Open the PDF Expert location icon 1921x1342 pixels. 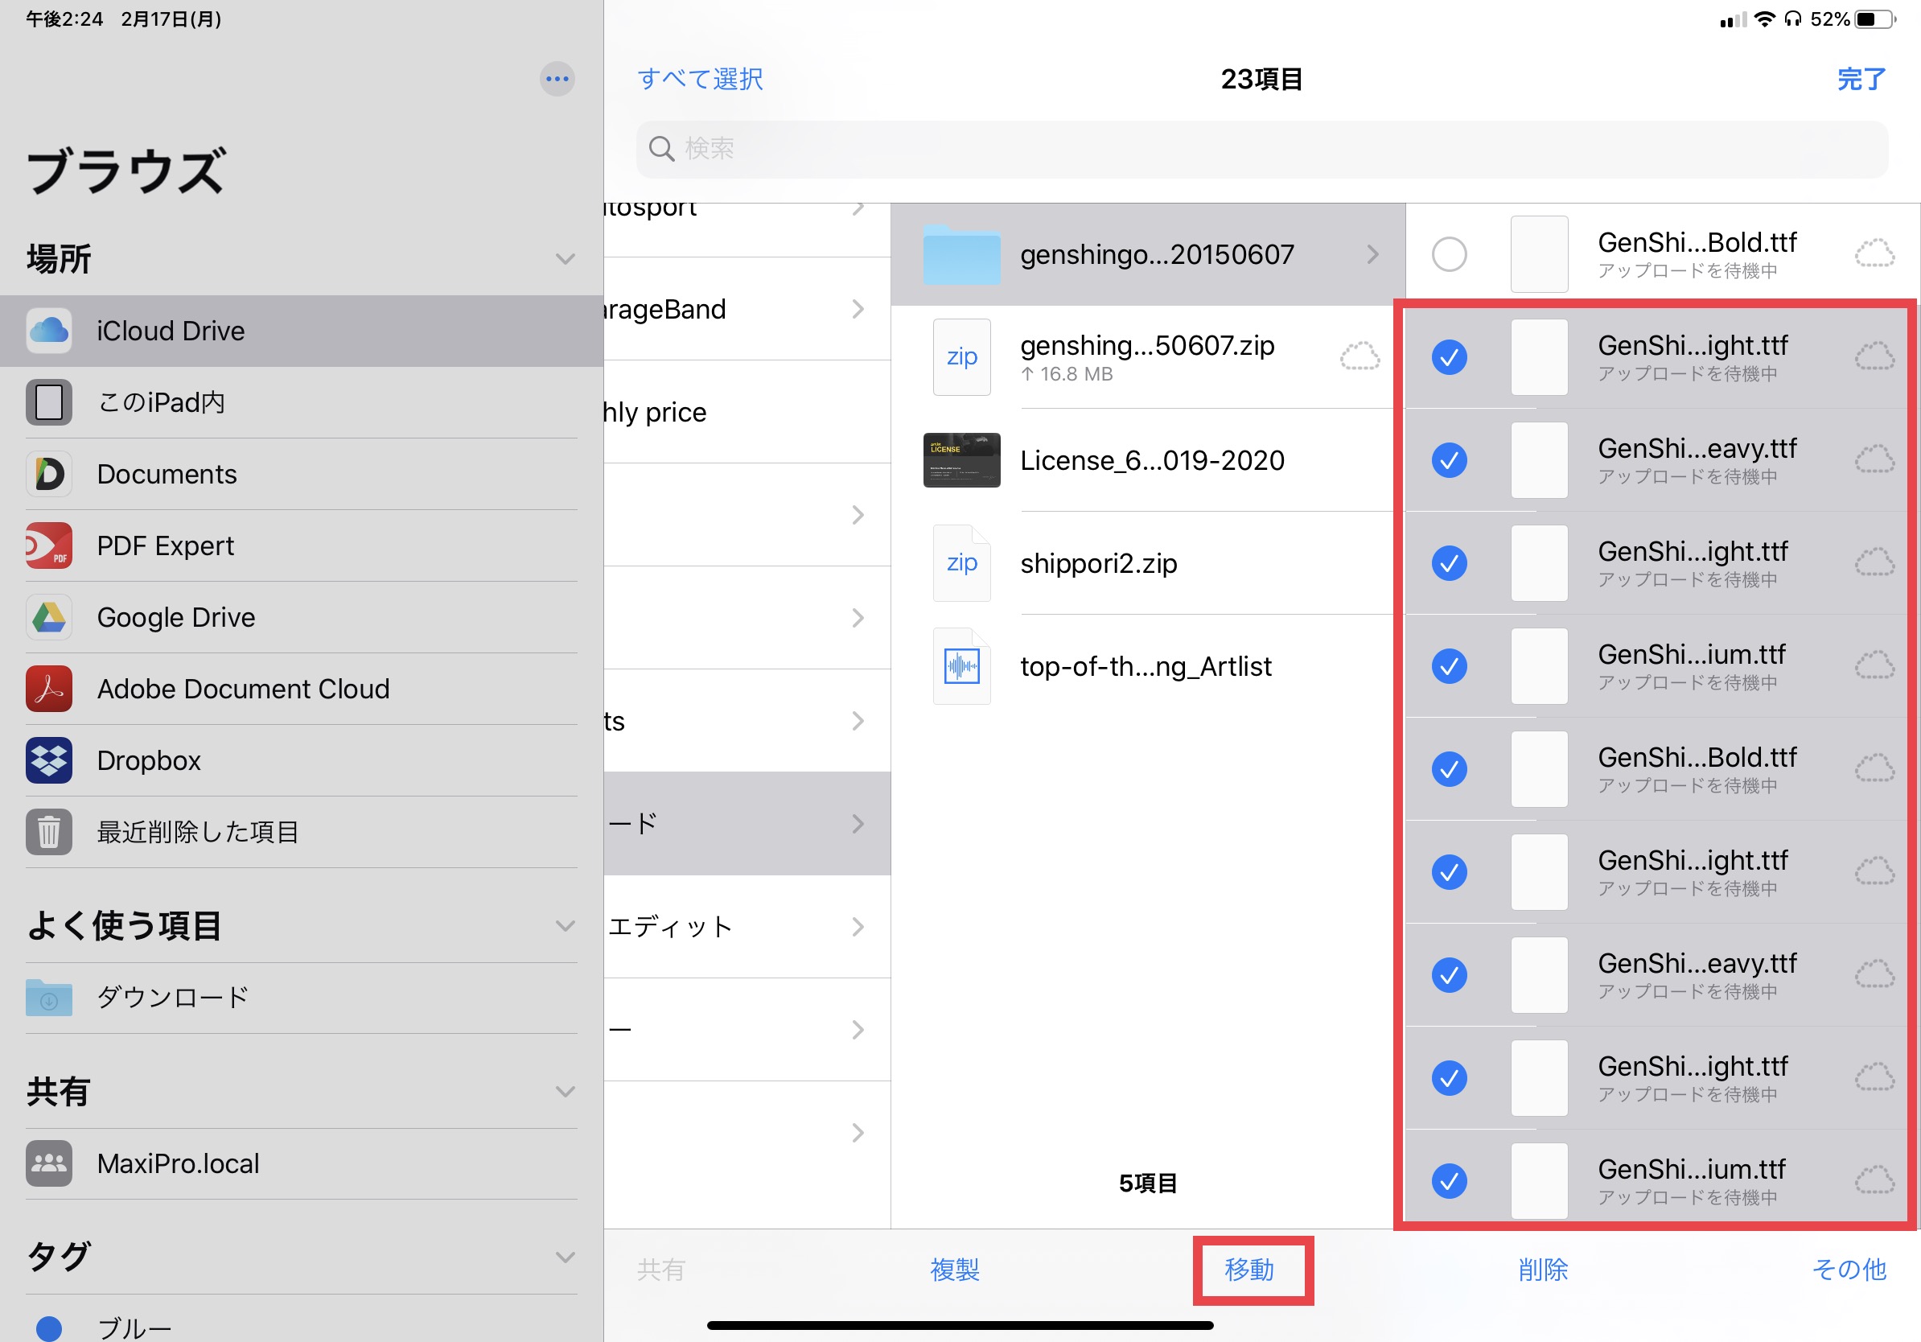click(x=48, y=545)
